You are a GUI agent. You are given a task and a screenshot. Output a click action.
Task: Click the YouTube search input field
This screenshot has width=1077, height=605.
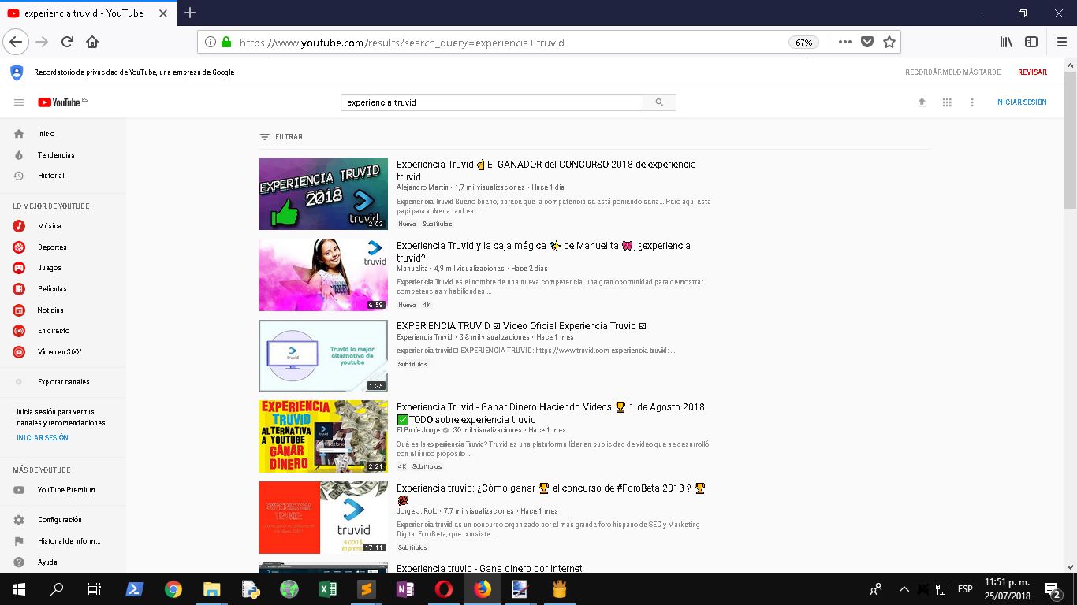(492, 102)
